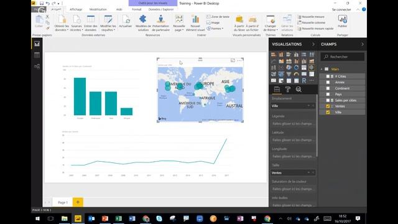This screenshot has width=398, height=224.
Task: Click Nouvelle mesure
Action: tap(311, 17)
